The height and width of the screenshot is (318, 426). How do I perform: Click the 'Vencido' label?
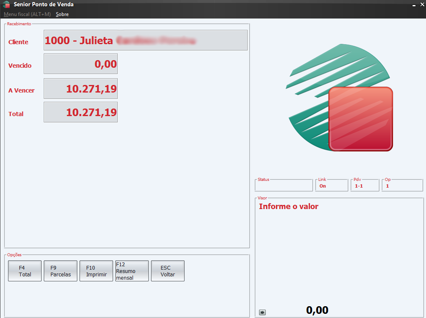pos(20,66)
